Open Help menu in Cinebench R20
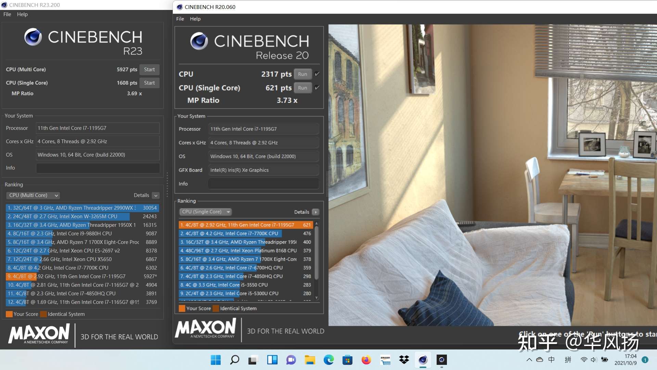This screenshot has height=370, width=657. point(195,19)
